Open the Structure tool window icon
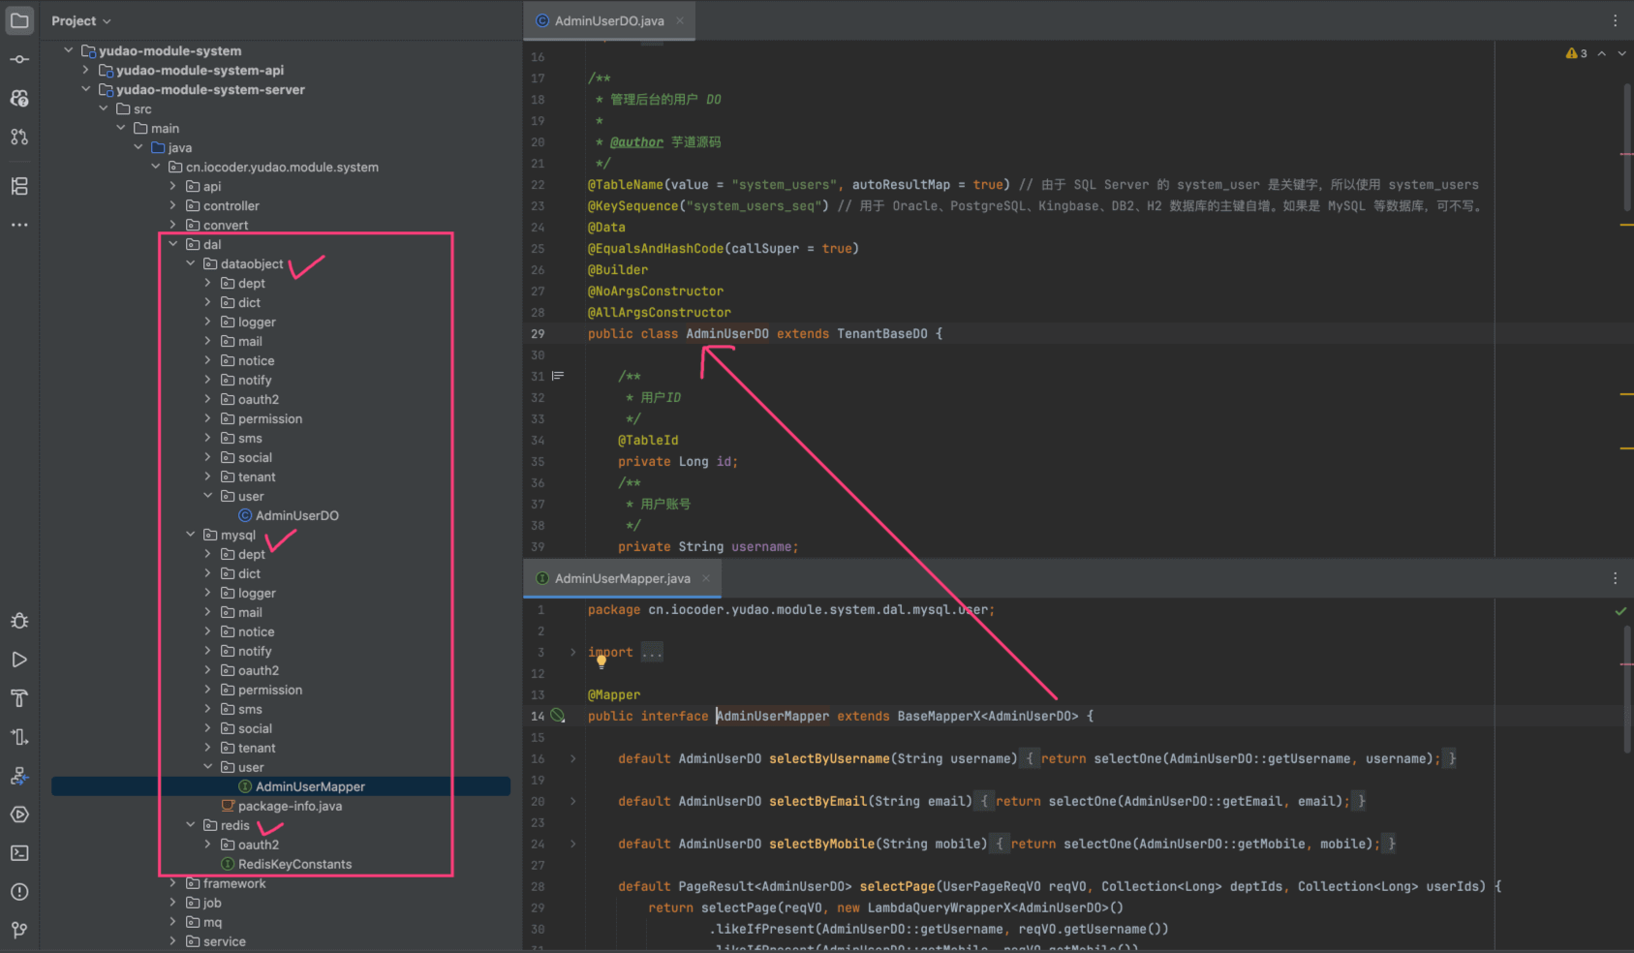The width and height of the screenshot is (1634, 953). (x=19, y=186)
